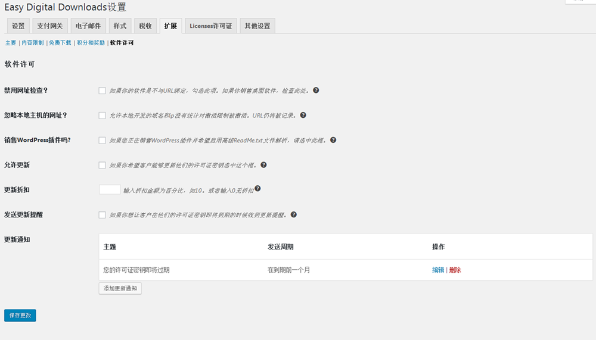Open help tooltip for 销售WordPress插件吗
The height and width of the screenshot is (340, 596).
333,140
